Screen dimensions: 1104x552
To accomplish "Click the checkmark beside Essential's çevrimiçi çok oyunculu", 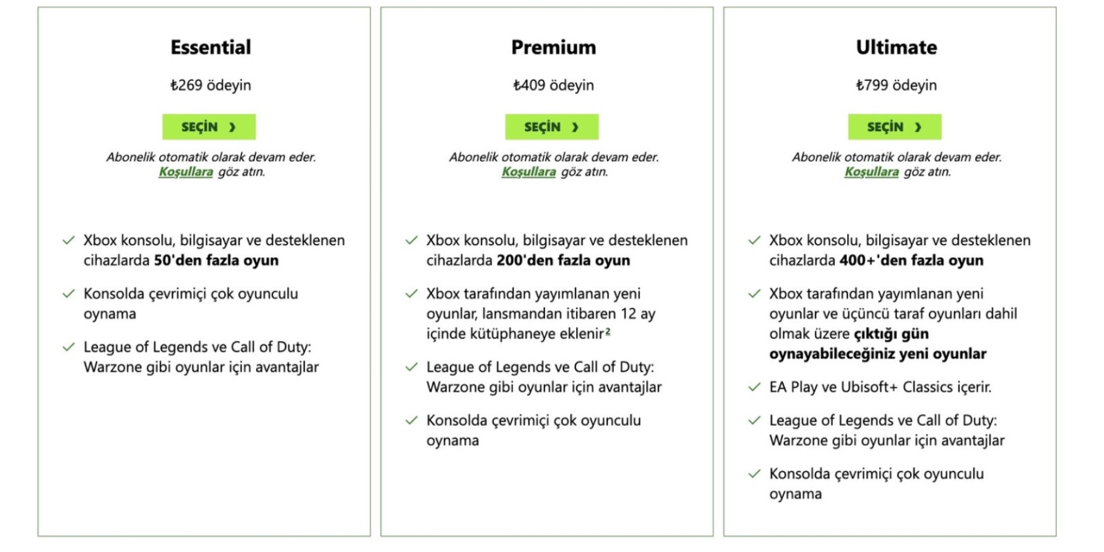I will [68, 294].
